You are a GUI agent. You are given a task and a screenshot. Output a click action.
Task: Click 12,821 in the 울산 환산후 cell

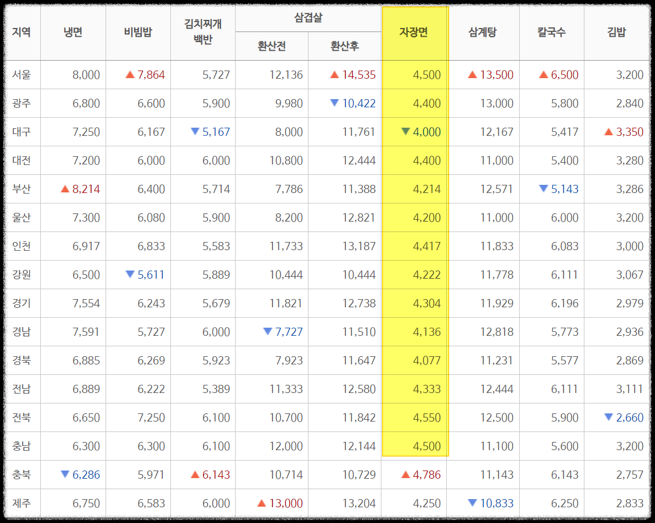point(359,217)
